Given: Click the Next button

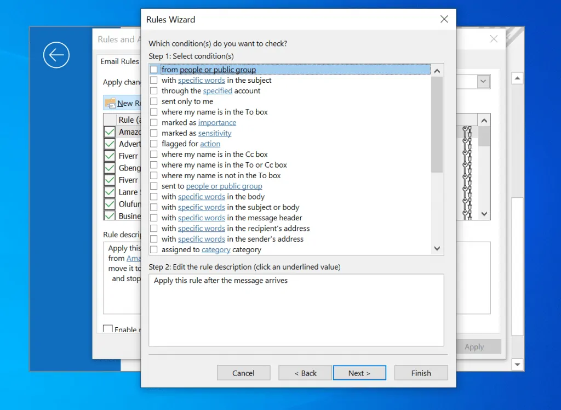Looking at the screenshot, I should point(359,372).
